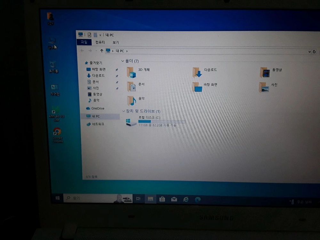Click the taskbar search box
The image size is (320, 240).
pos(98,198)
